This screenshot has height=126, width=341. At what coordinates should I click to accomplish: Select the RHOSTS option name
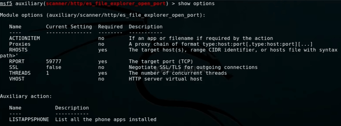(x=18, y=50)
